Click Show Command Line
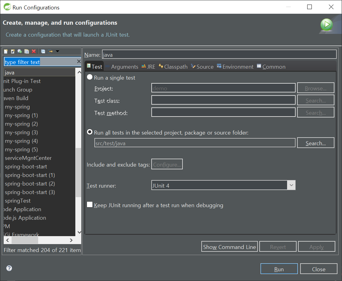342x281 pixels. pos(229,247)
